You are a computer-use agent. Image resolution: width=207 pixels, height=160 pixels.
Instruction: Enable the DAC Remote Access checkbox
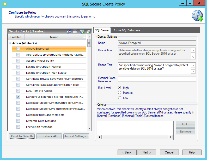pyautogui.click(x=18, y=91)
